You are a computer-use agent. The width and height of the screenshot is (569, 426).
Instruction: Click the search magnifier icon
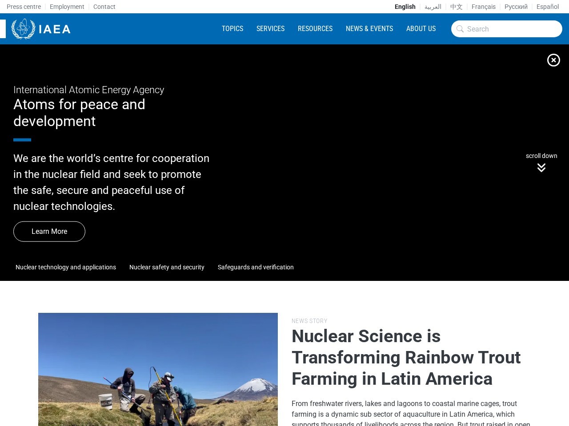pyautogui.click(x=460, y=29)
